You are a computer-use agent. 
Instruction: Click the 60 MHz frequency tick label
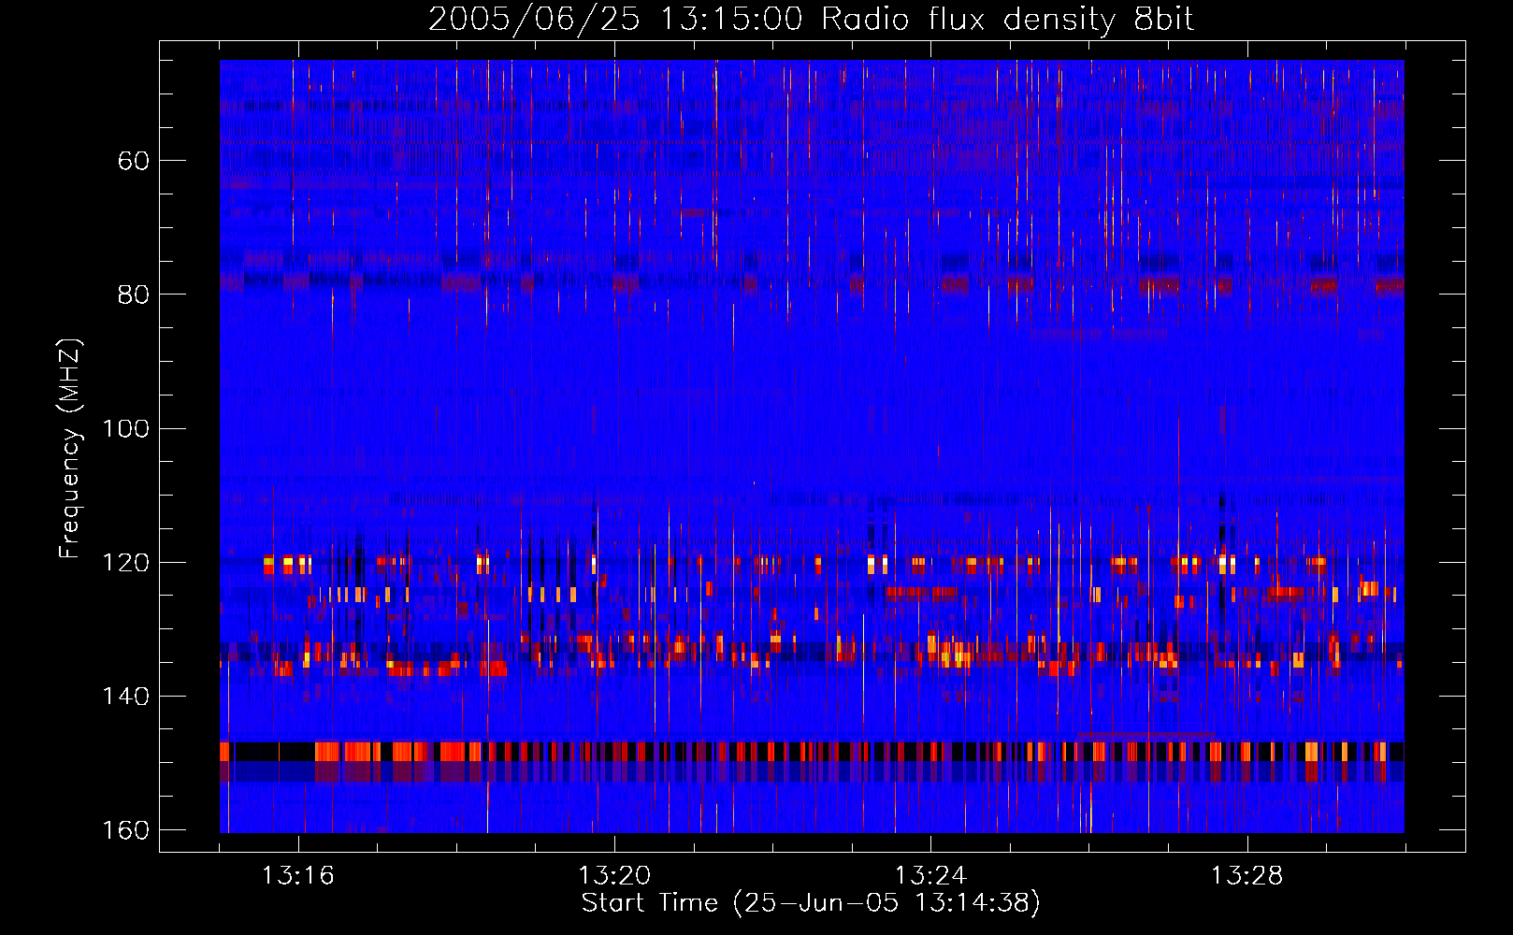pyautogui.click(x=134, y=161)
